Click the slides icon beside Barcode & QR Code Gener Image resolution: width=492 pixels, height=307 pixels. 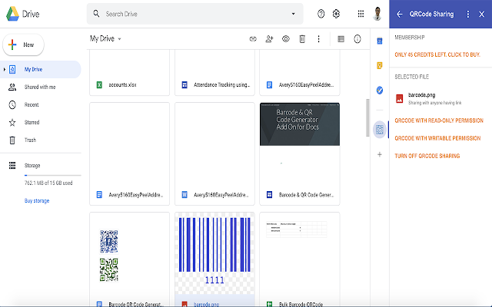pyautogui.click(x=270, y=194)
